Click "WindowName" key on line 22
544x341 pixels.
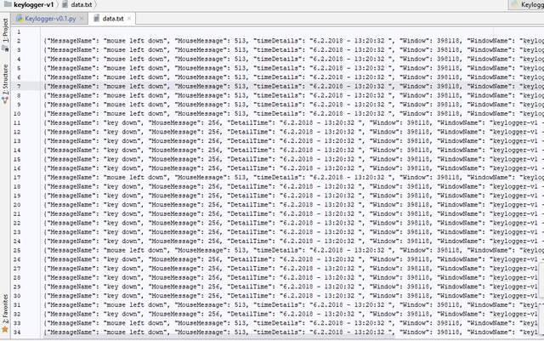(x=459, y=223)
